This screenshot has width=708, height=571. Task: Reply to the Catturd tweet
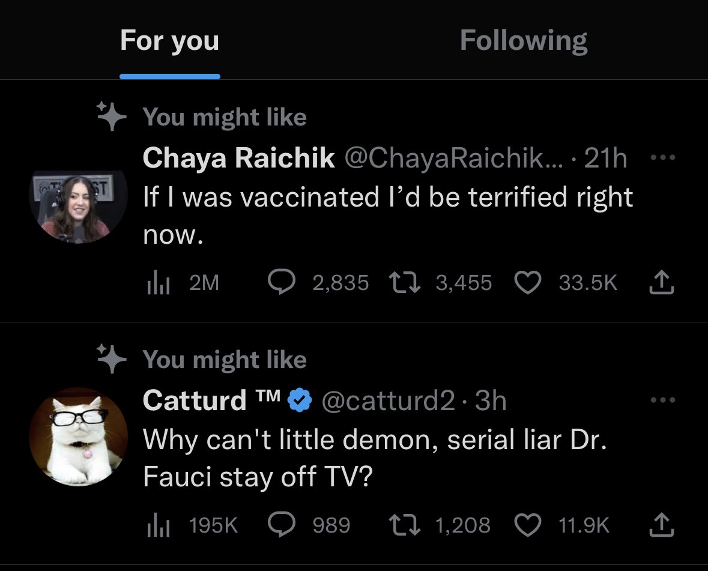(x=280, y=525)
